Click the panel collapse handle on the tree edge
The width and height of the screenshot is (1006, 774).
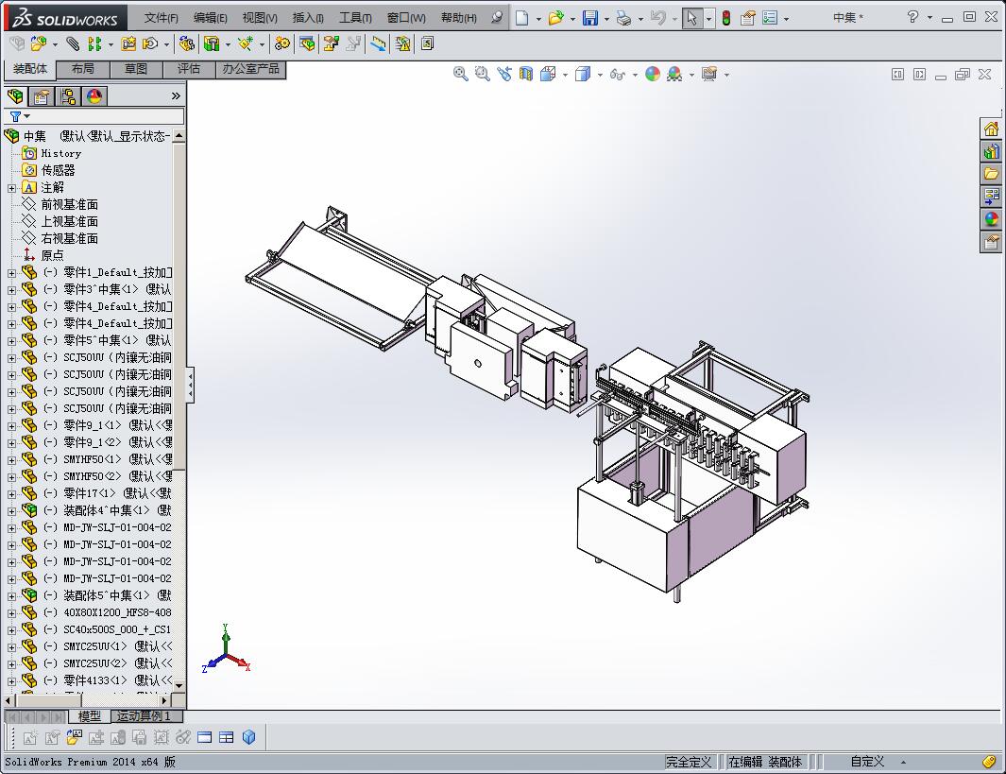(x=190, y=385)
